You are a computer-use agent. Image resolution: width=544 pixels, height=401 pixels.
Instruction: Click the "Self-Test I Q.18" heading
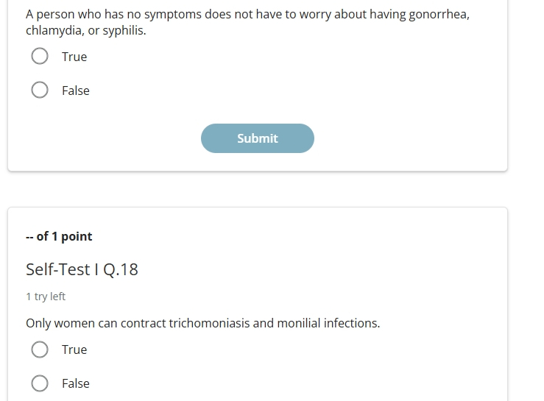tap(82, 269)
